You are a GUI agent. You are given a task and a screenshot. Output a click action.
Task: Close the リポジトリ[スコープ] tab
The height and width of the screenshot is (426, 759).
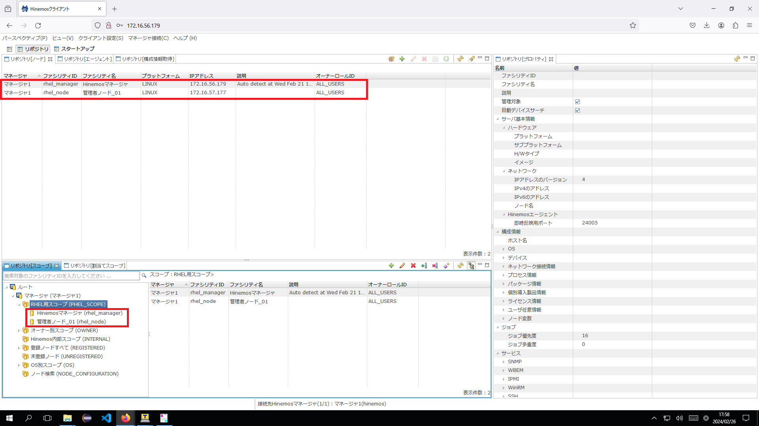pos(57,266)
